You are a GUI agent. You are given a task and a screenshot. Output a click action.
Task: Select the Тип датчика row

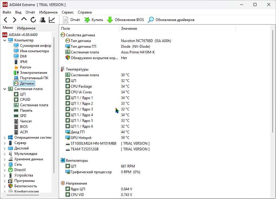(118, 41)
